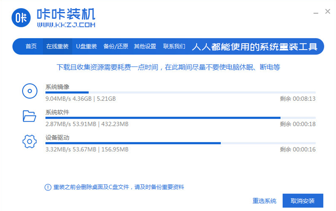The height and width of the screenshot is (211, 336).
Task: Click the system software folder icon
Action: click(x=29, y=116)
